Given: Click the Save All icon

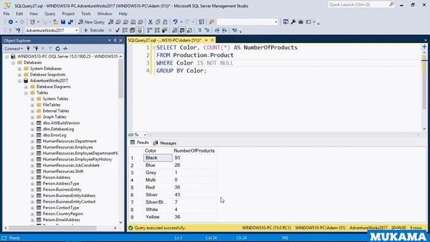Looking at the screenshot, I should 71,22.
